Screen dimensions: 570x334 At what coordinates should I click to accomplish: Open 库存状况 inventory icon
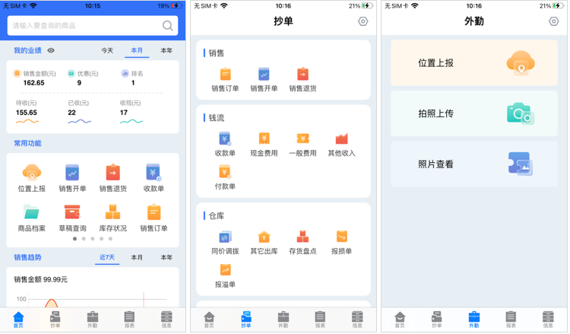pos(112,212)
